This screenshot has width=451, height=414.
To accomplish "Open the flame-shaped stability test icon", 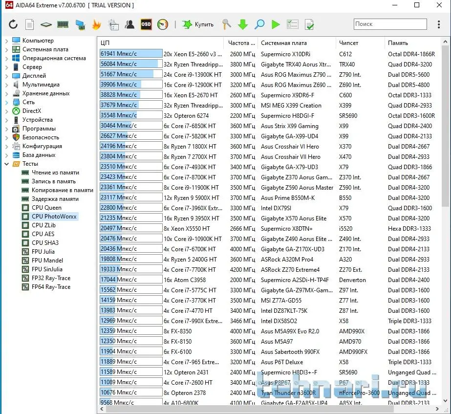I will [96, 24].
